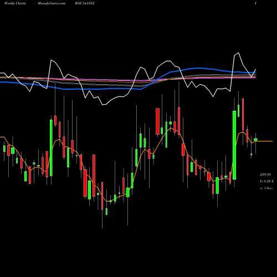Click the '259.95' price value
This screenshot has width=277, height=277.
pos(265,175)
